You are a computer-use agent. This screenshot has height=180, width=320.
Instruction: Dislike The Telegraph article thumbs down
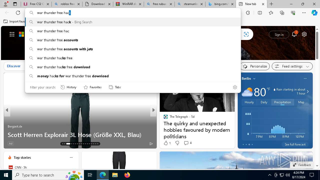coord(177,143)
